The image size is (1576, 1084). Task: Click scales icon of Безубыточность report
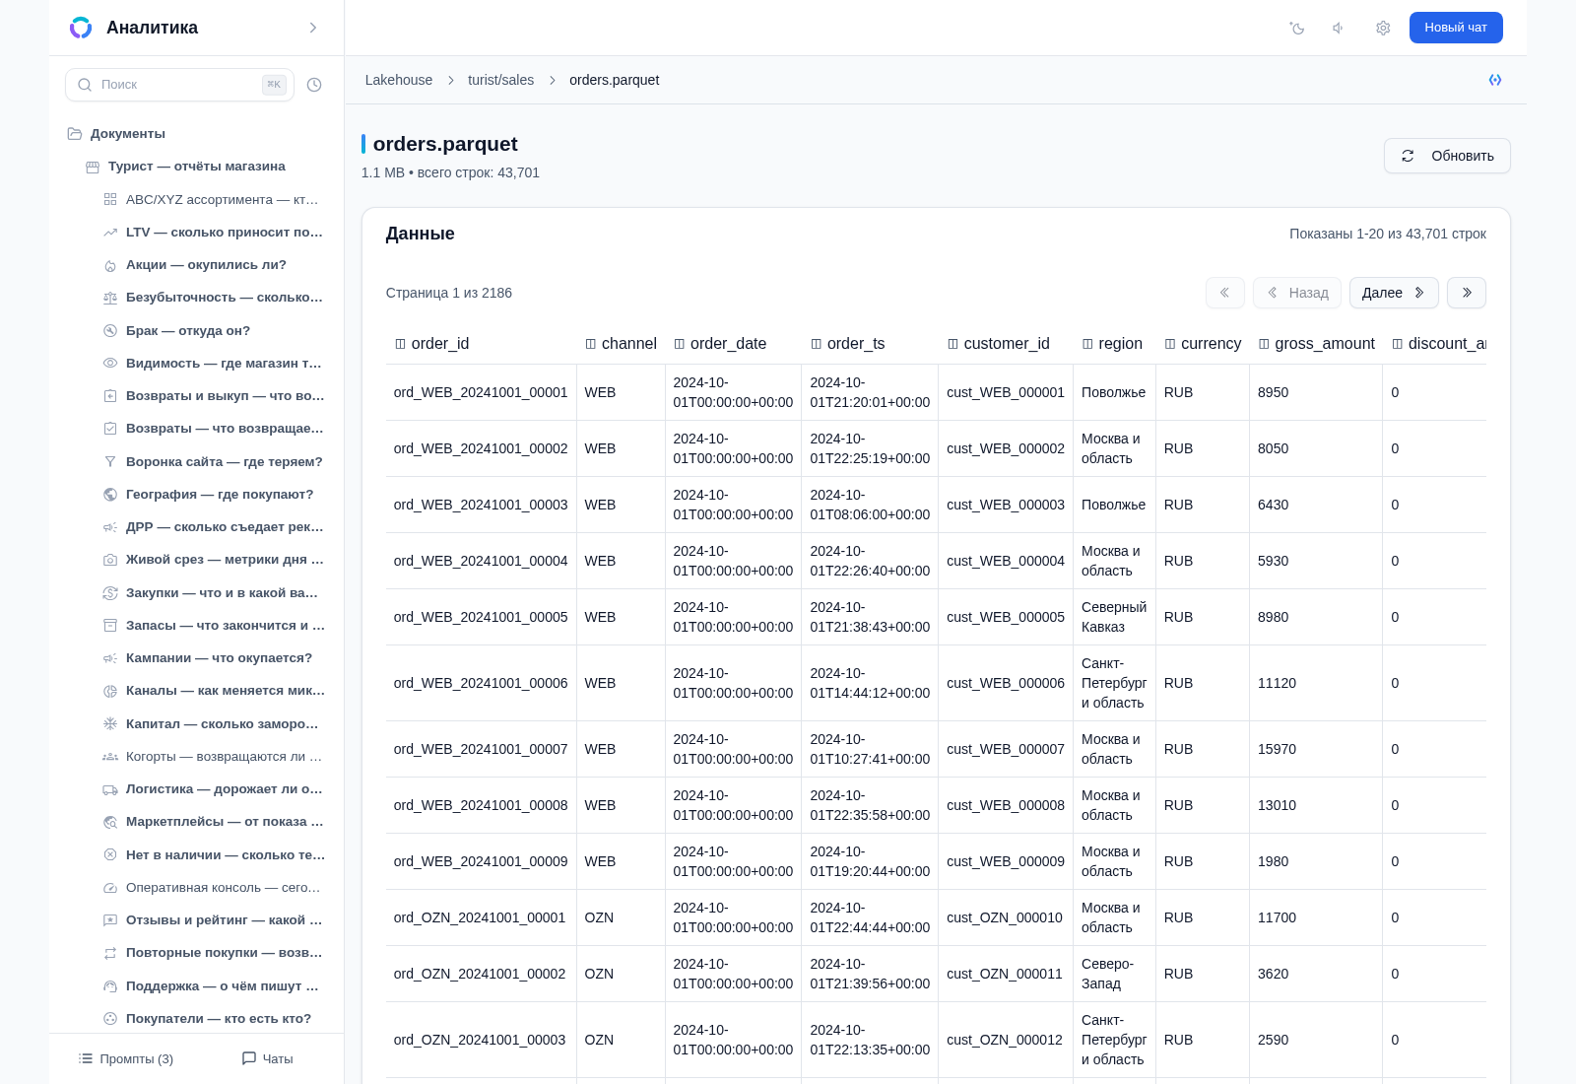pos(110,298)
